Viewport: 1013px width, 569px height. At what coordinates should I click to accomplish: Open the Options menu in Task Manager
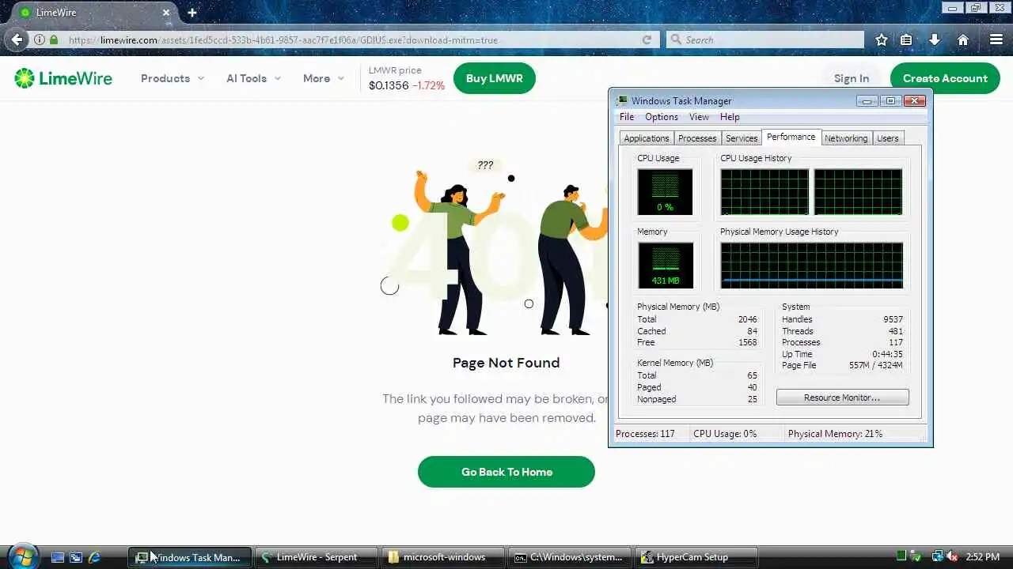click(662, 117)
